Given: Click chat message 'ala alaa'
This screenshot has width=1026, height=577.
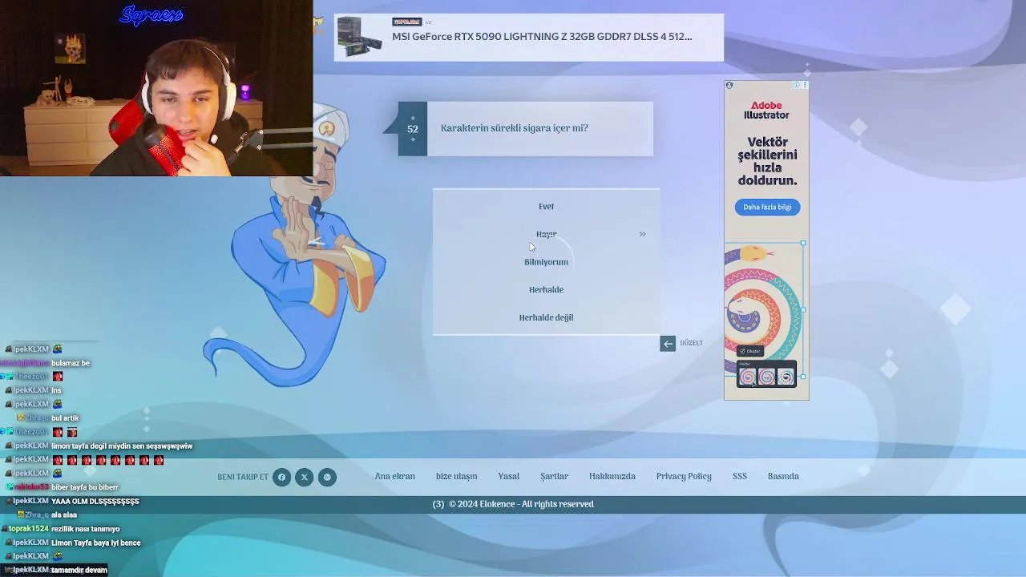Looking at the screenshot, I should coord(64,514).
